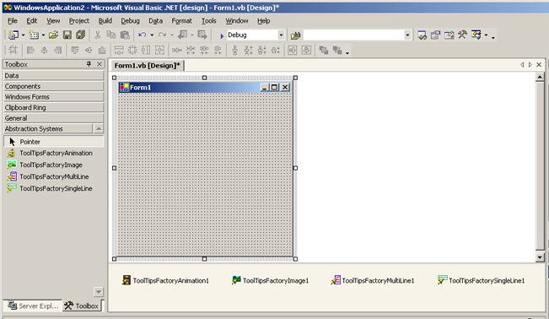Expand the General toolbox section
This screenshot has width=549, height=319.
(x=54, y=118)
